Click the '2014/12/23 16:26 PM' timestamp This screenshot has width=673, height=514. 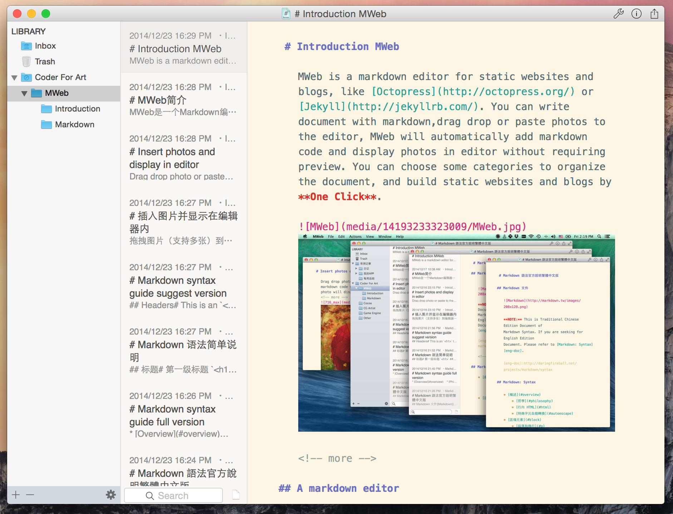(170, 396)
